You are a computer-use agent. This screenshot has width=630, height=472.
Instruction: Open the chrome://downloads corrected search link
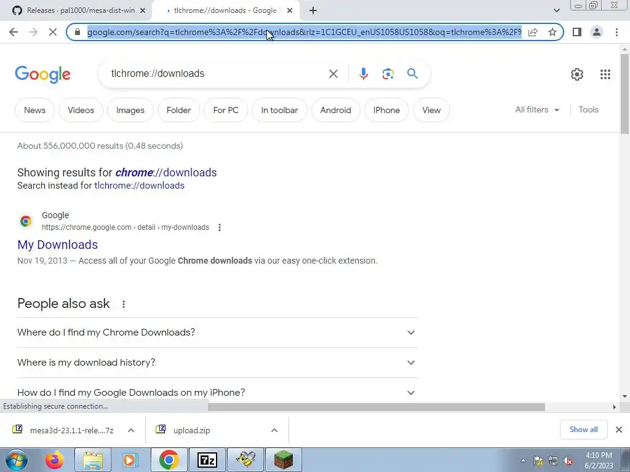166,173
